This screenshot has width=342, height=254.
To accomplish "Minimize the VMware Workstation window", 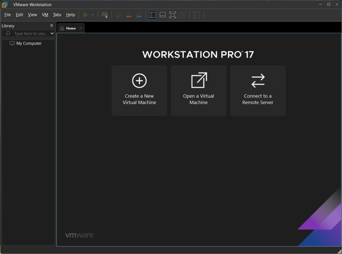I will click(x=320, y=4).
